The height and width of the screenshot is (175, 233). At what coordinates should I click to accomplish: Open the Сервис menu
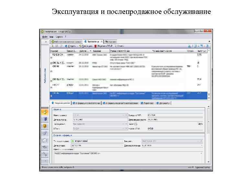pyautogui.click(x=59, y=37)
